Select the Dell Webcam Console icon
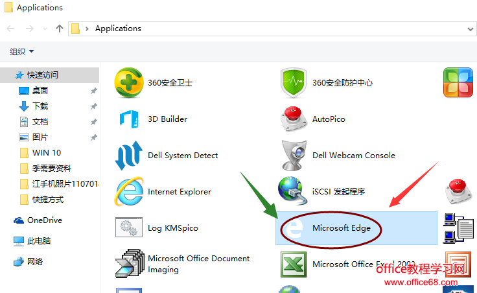This screenshot has height=293, width=477. [x=294, y=155]
